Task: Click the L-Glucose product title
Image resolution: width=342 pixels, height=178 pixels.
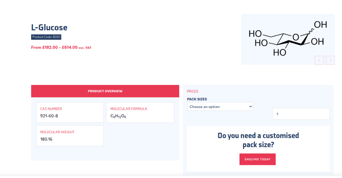Action: 49,28
